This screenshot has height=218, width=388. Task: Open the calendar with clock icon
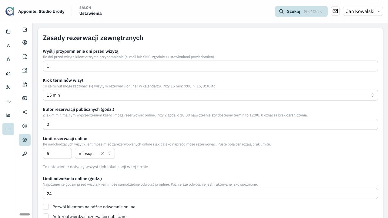pos(25,56)
